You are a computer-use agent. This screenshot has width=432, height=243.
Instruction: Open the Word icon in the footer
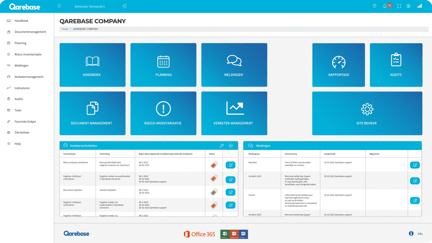[243, 234]
